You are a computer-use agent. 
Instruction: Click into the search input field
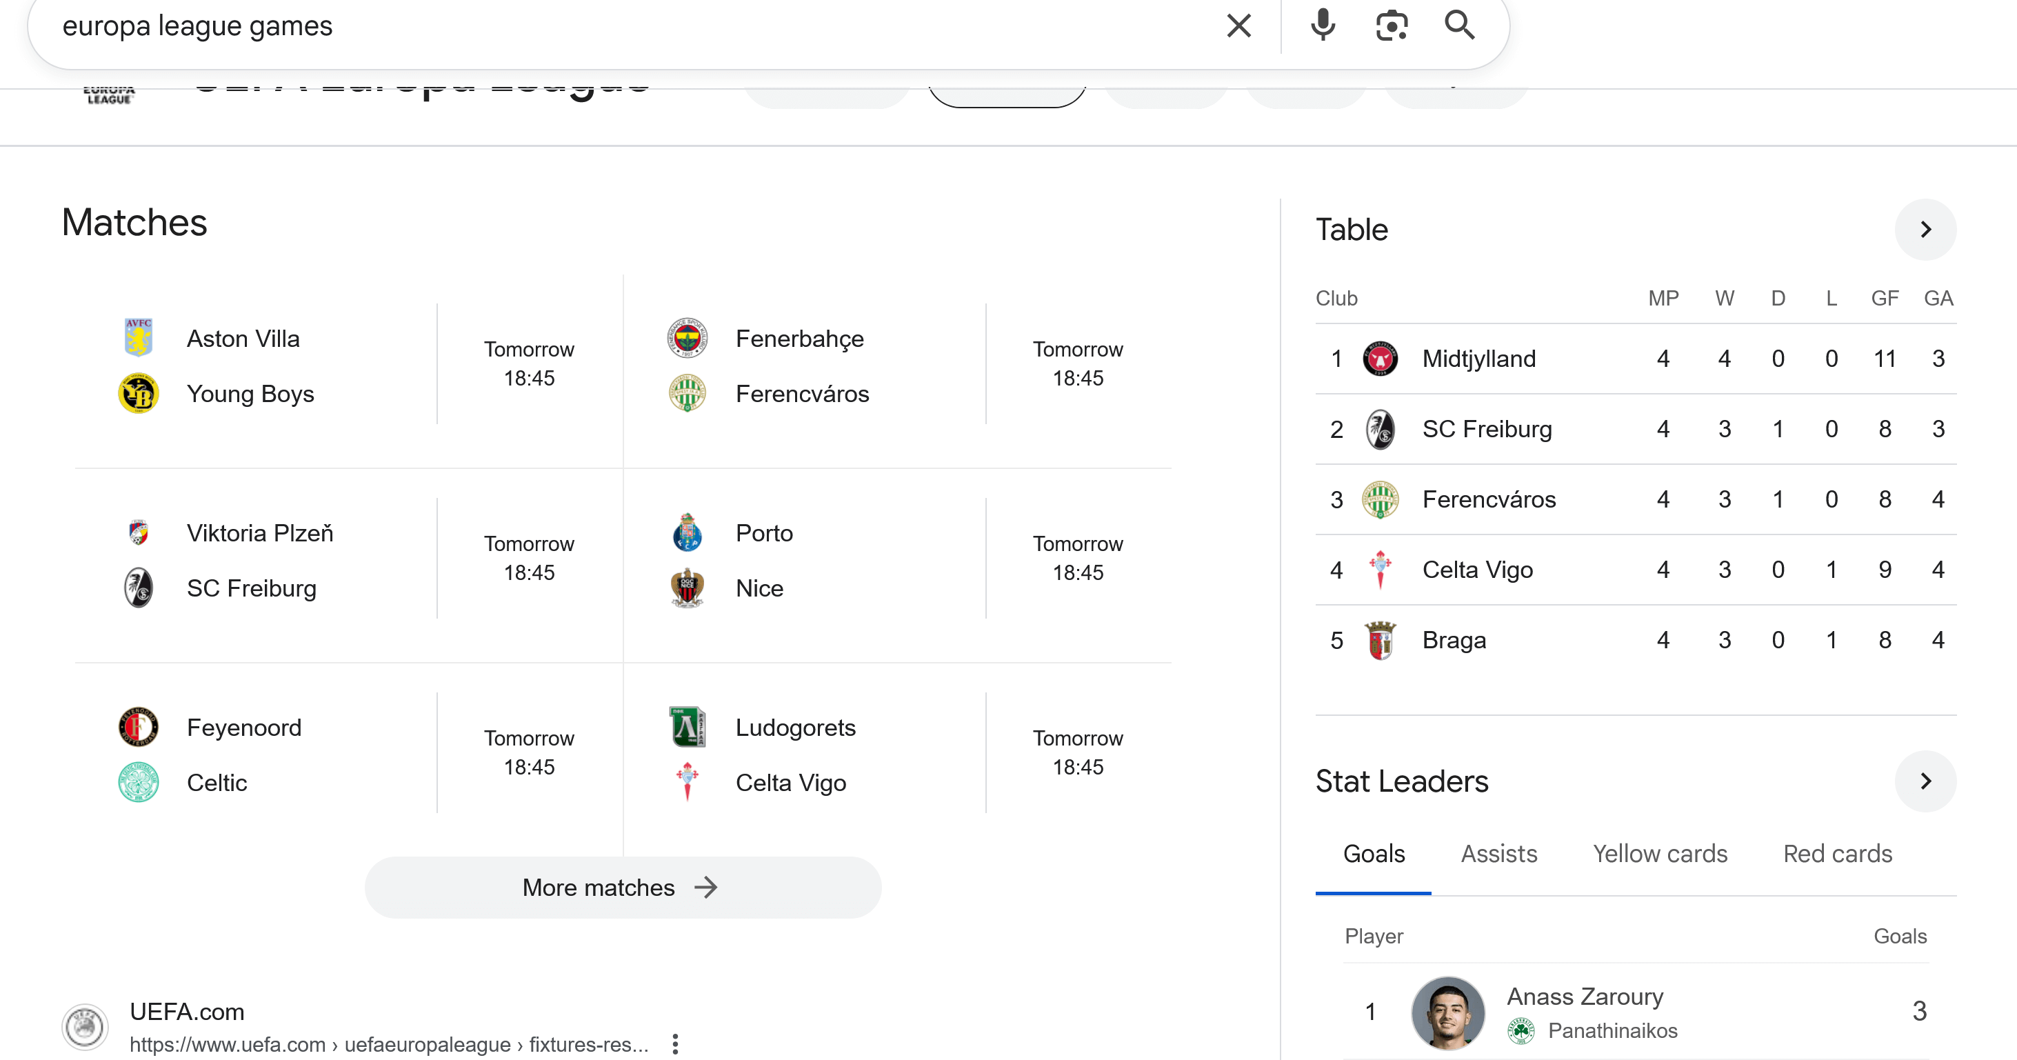point(626,26)
